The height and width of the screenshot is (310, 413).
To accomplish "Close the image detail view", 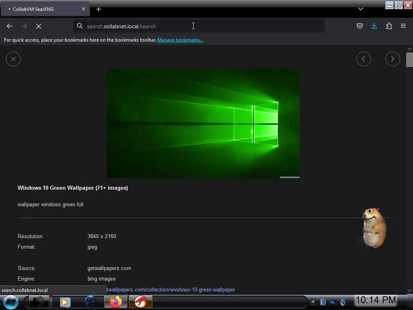I will click(x=13, y=59).
